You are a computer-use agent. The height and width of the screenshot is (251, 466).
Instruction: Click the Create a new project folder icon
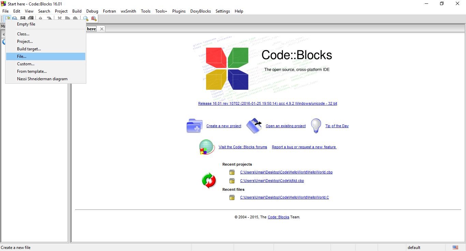(x=194, y=125)
